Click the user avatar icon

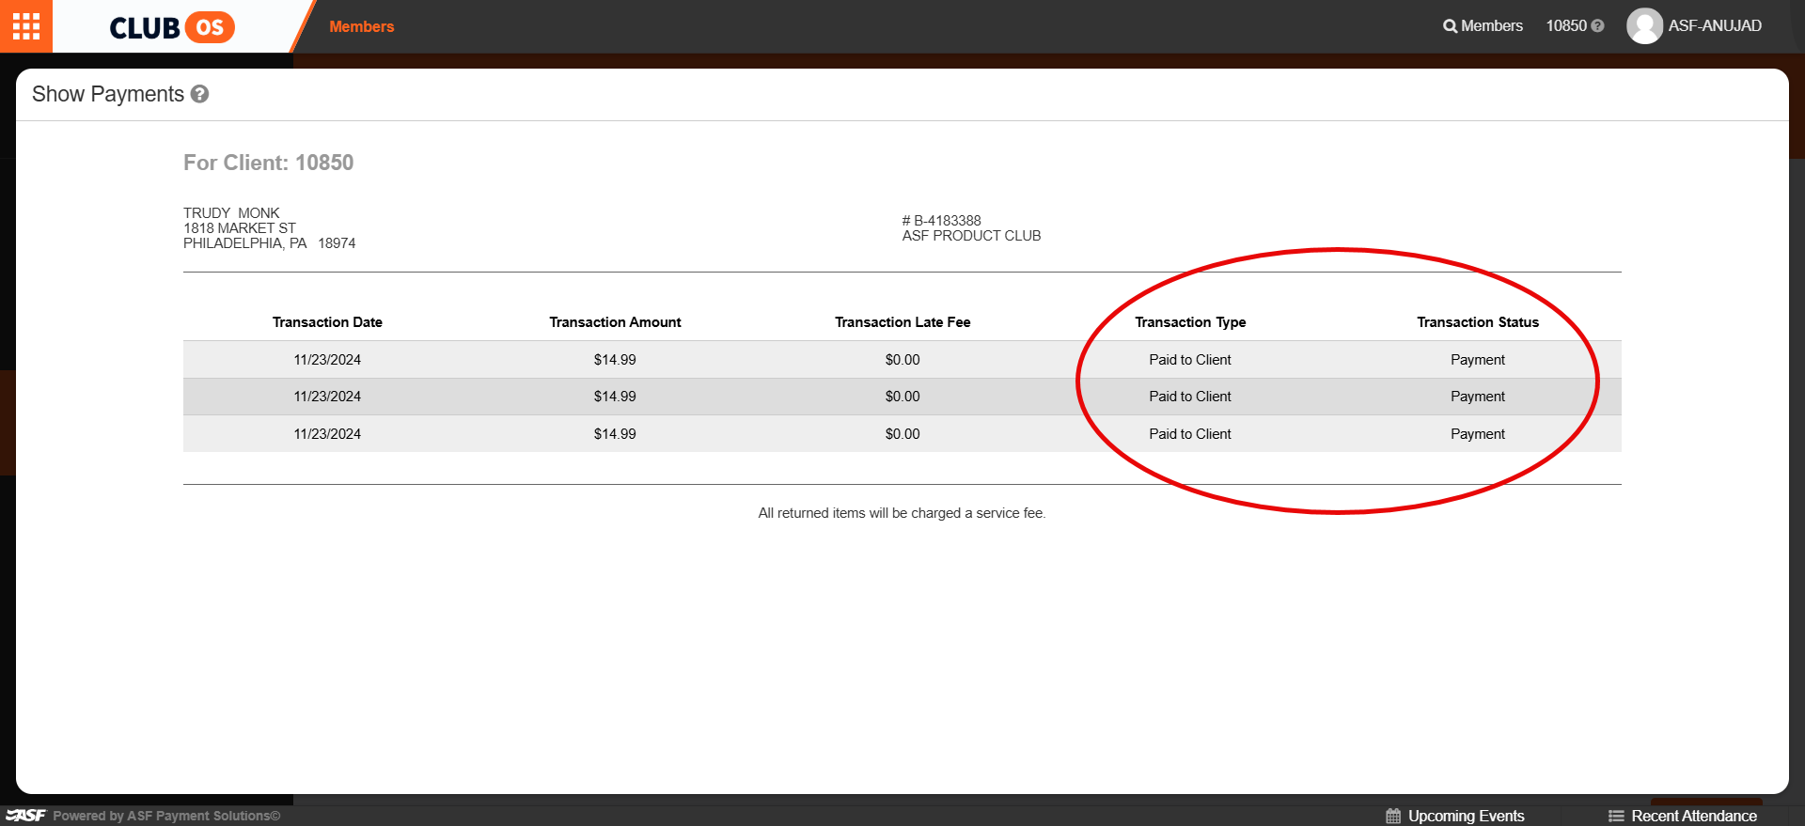[x=1644, y=26]
